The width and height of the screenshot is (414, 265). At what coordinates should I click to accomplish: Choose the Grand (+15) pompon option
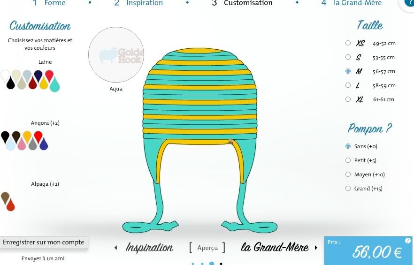click(348, 188)
